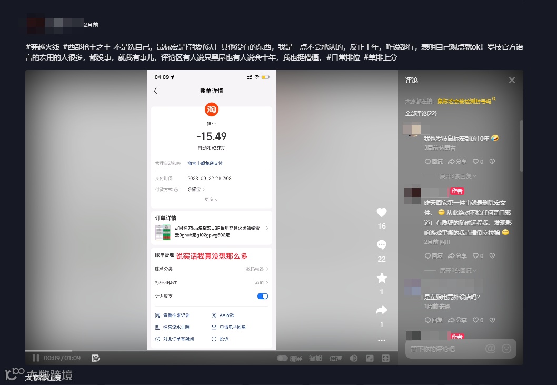This screenshot has height=385, width=557.
Task: Seek using the video progress bar
Action: click(x=211, y=351)
